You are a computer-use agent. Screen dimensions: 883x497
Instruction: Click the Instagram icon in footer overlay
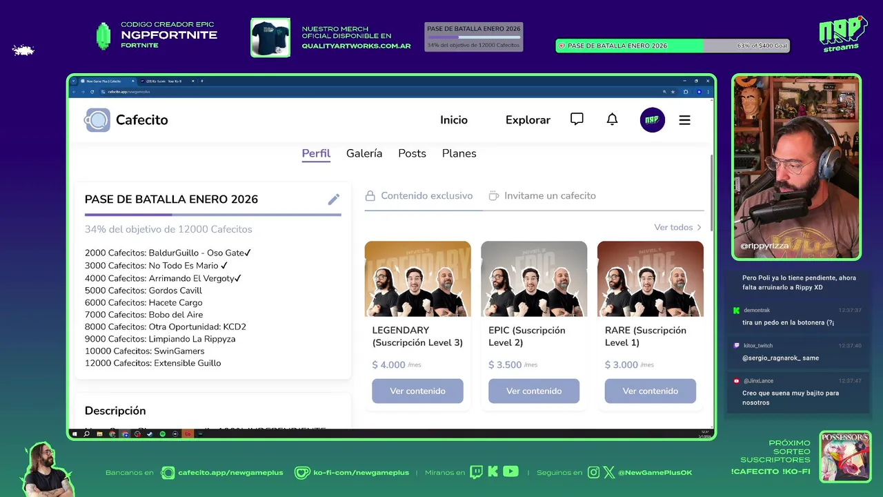tap(594, 472)
